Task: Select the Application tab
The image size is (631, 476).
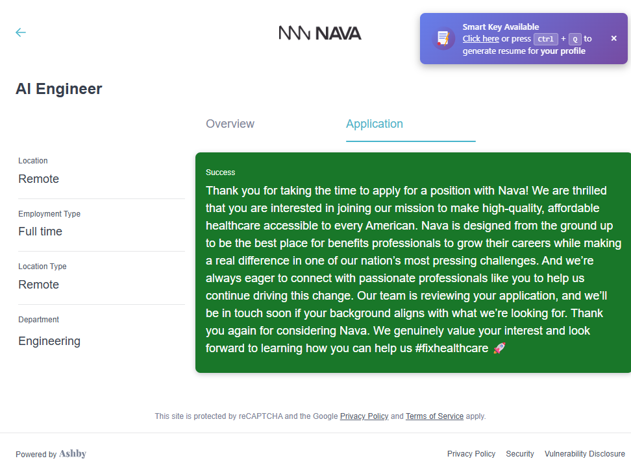Action: (x=375, y=124)
